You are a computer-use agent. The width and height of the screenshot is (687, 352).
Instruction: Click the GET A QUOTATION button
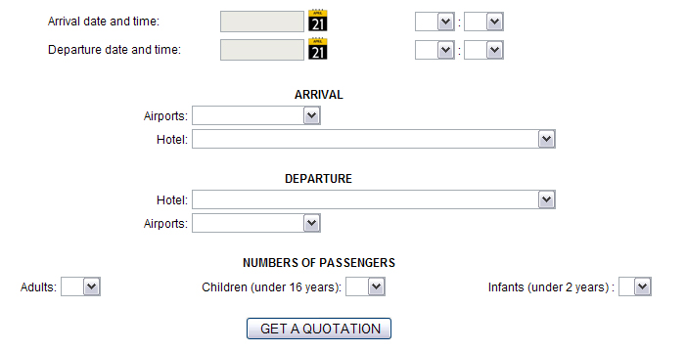pyautogui.click(x=319, y=329)
